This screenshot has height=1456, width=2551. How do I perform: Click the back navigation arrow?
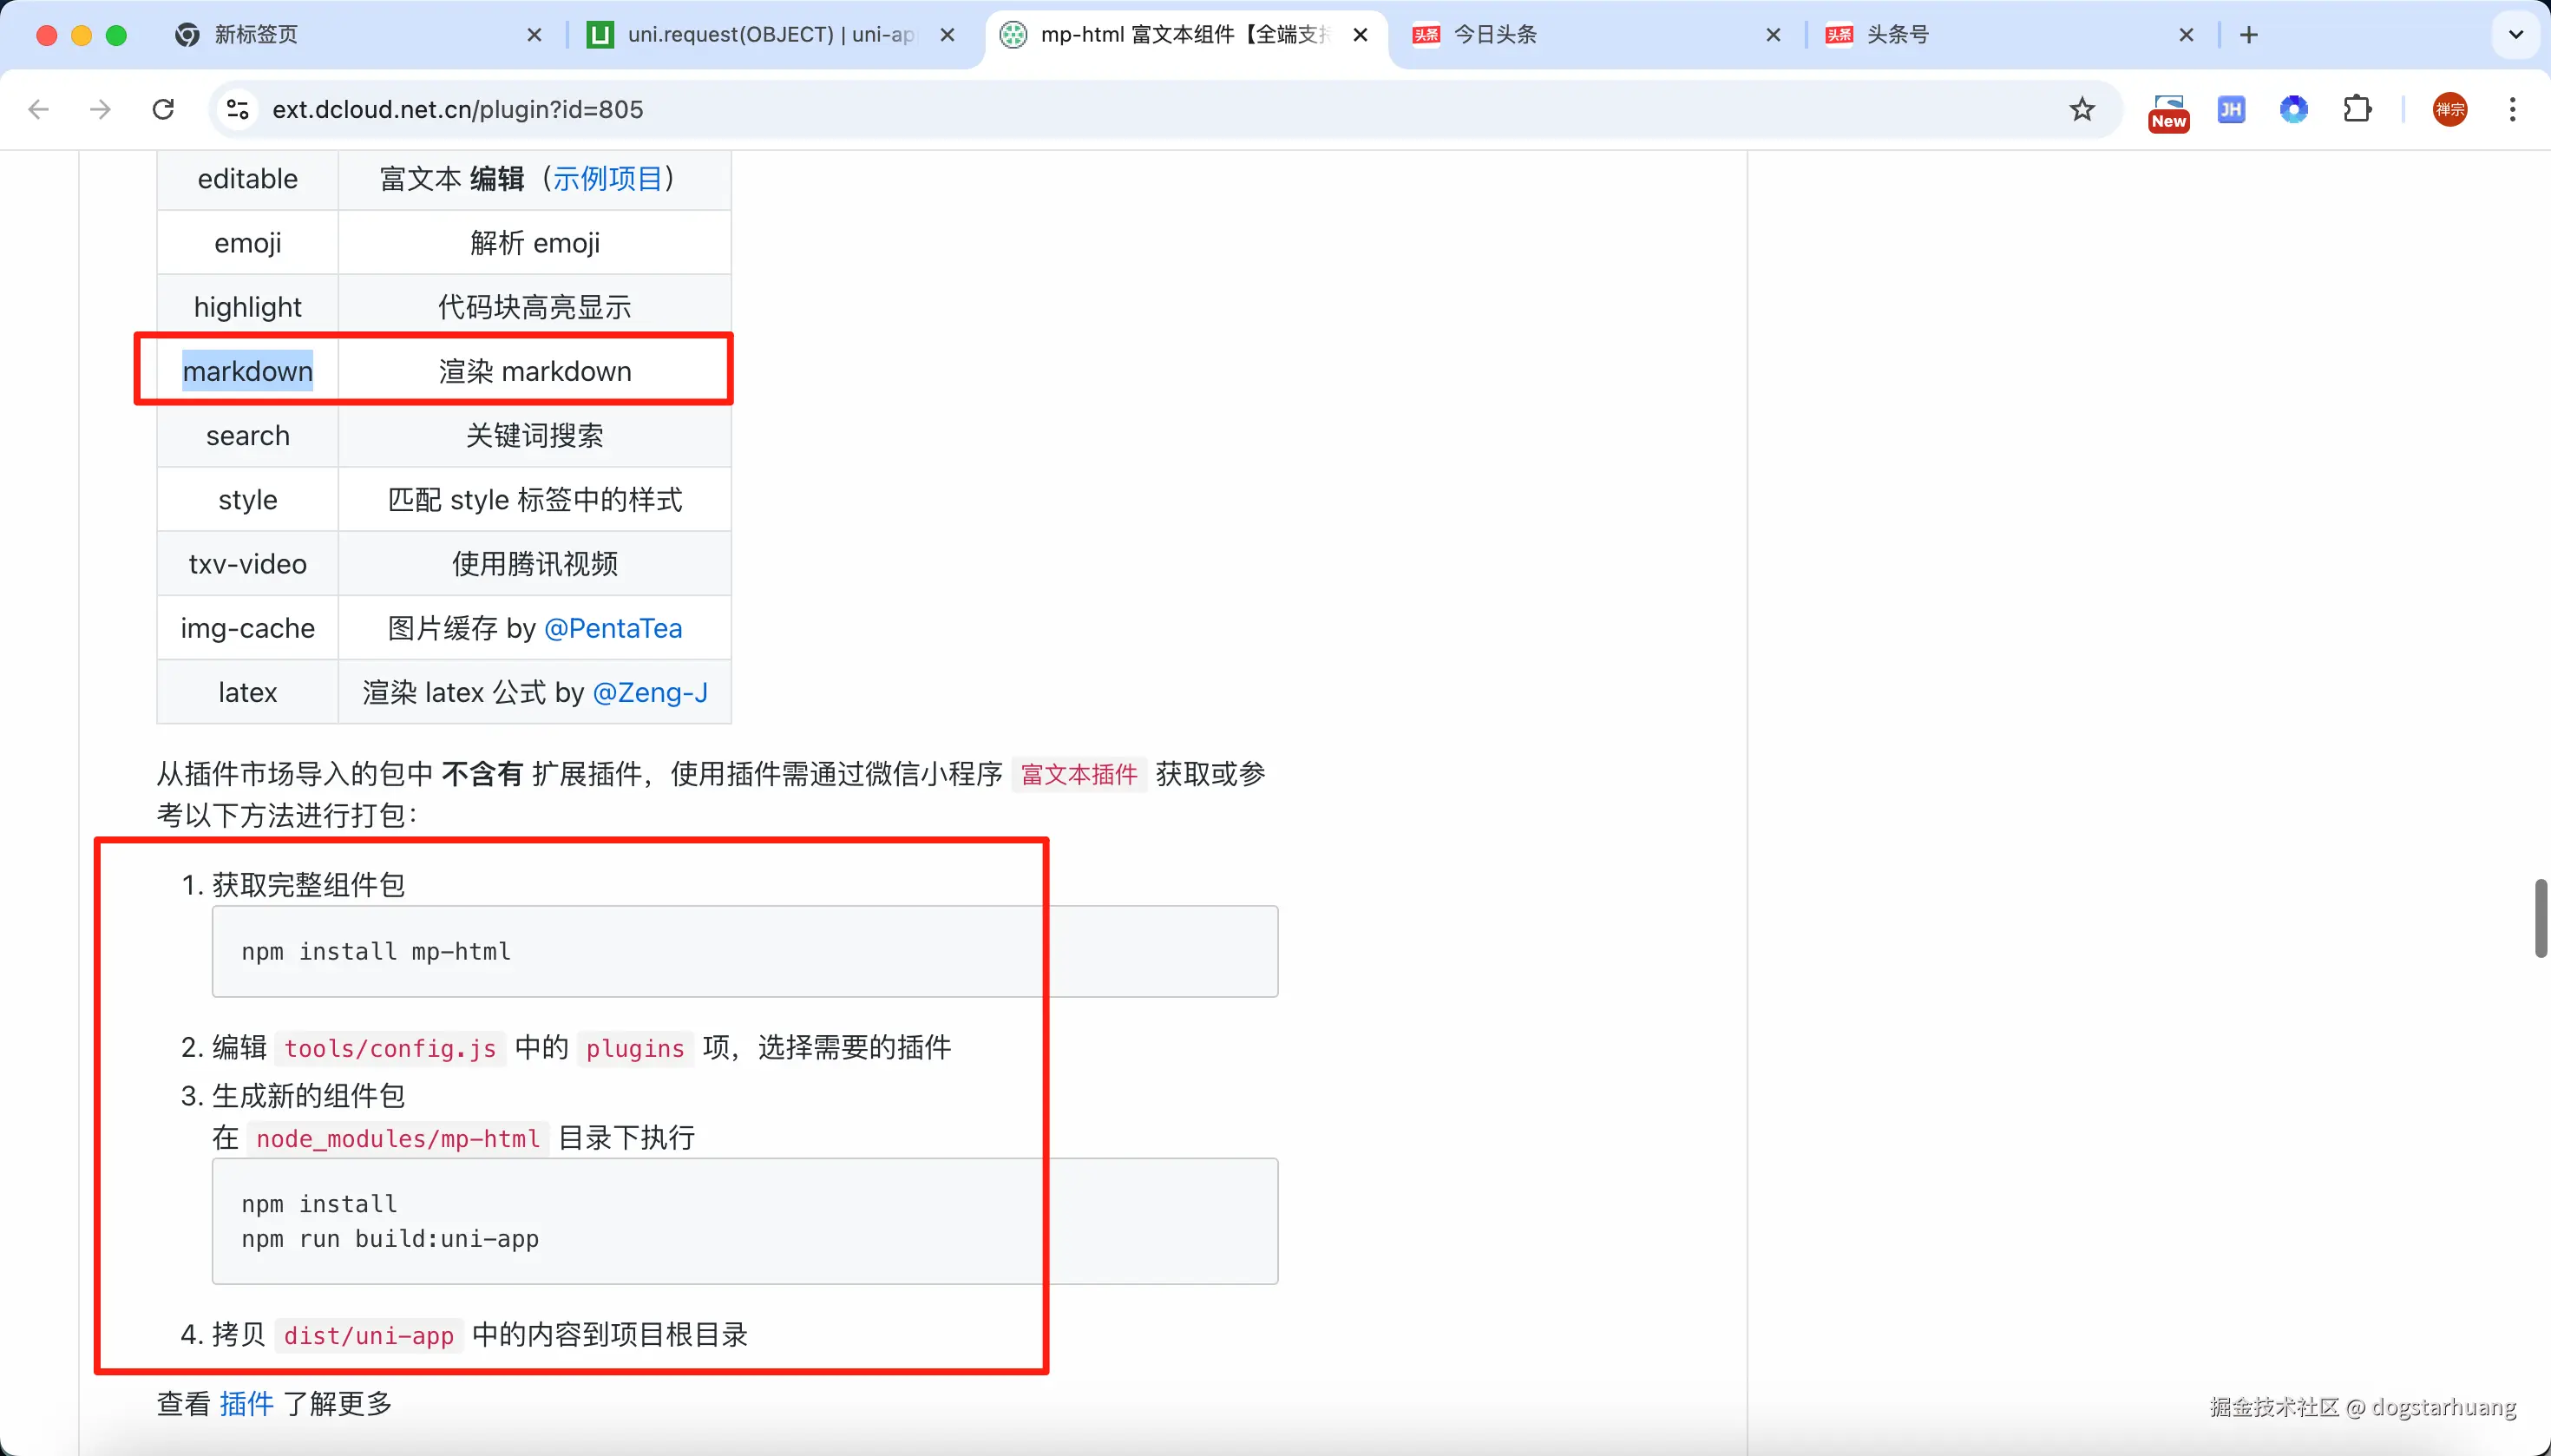coord(39,109)
